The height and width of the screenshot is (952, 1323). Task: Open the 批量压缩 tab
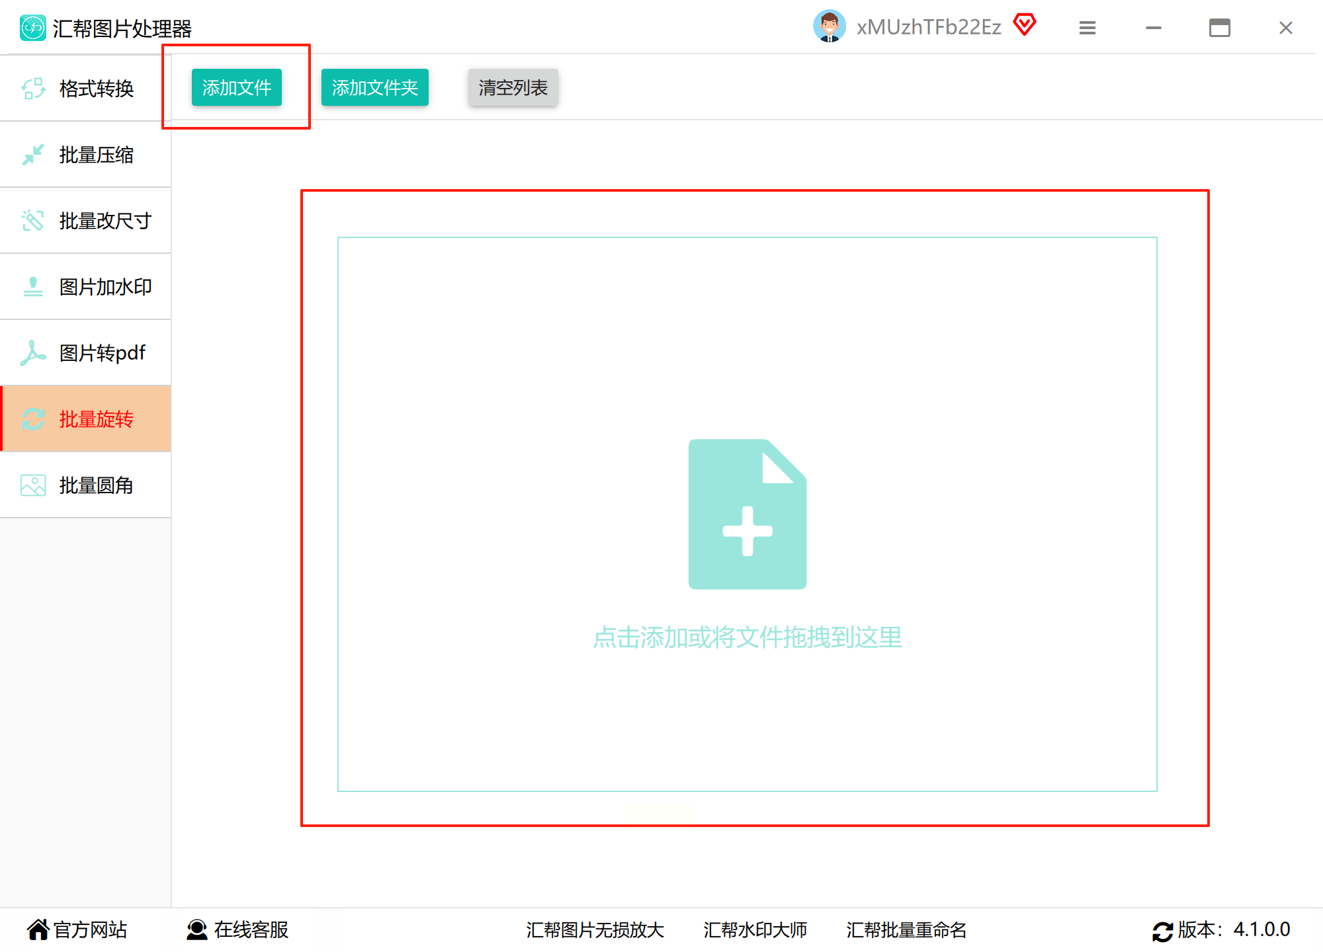tap(96, 155)
